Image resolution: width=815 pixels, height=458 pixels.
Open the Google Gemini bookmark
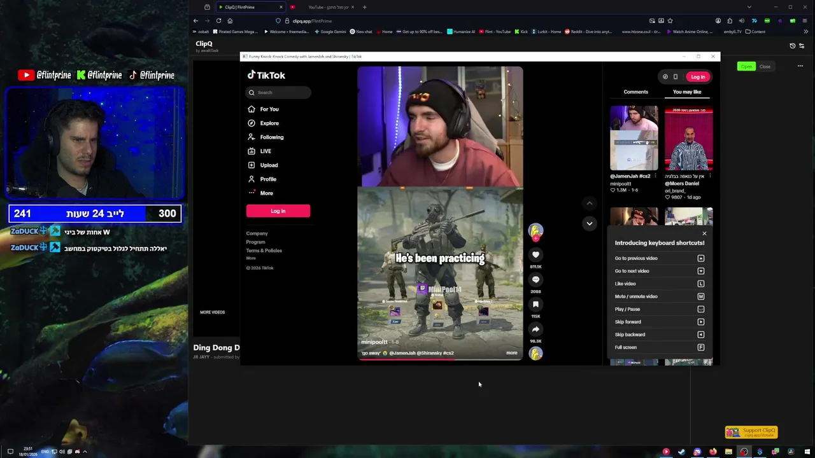[330, 31]
